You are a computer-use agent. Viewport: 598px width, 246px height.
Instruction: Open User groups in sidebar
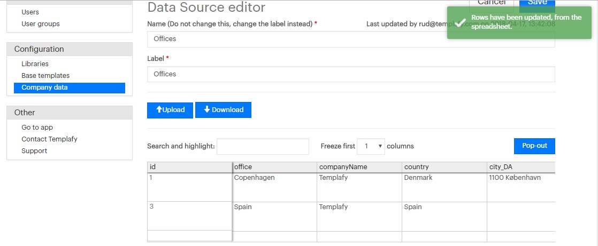pyautogui.click(x=41, y=23)
